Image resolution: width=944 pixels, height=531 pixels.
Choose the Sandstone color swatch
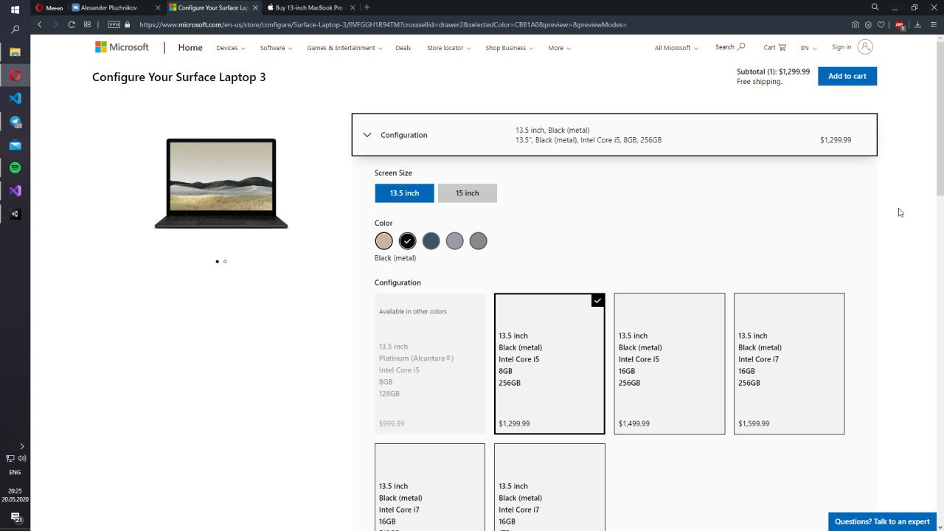383,241
